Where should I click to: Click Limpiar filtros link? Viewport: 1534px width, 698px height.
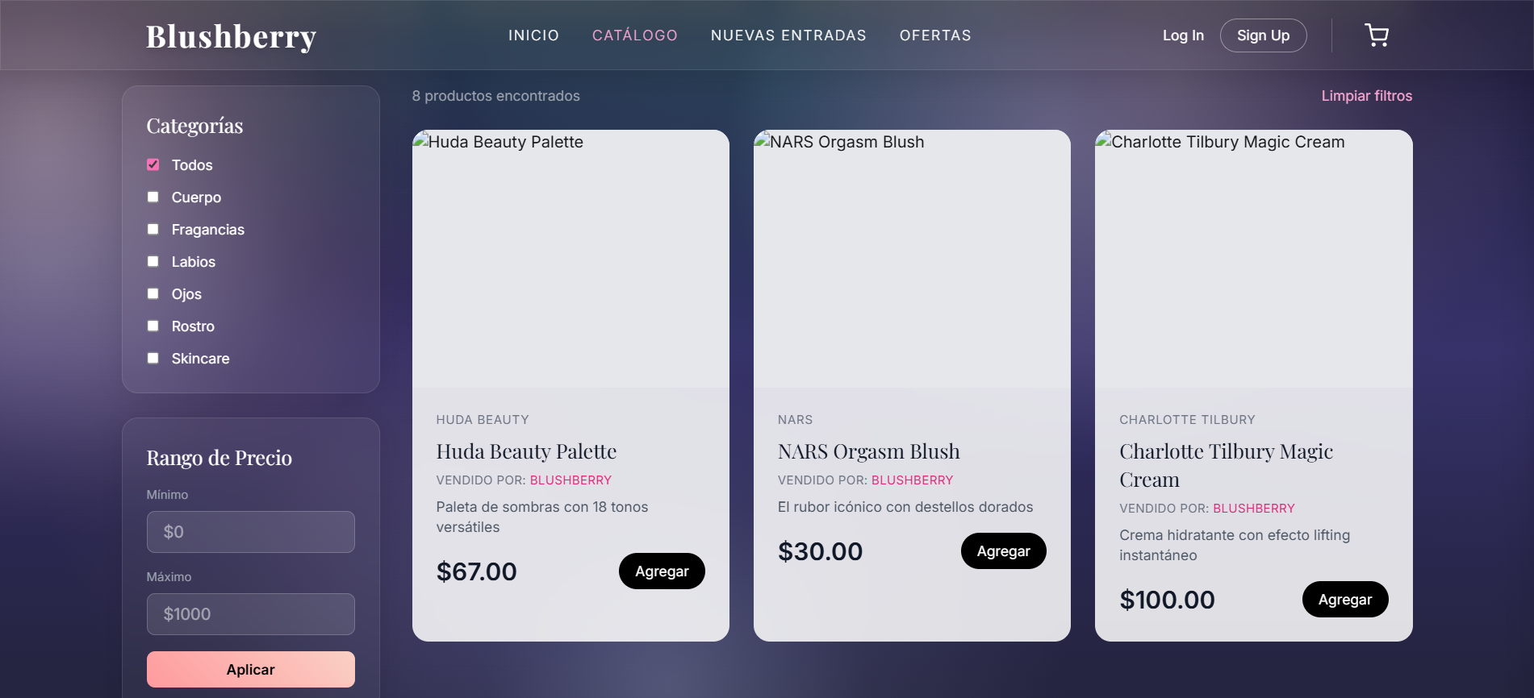(x=1366, y=96)
